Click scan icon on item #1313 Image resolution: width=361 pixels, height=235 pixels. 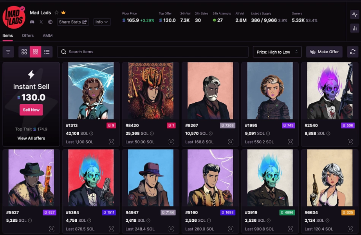pos(112,142)
